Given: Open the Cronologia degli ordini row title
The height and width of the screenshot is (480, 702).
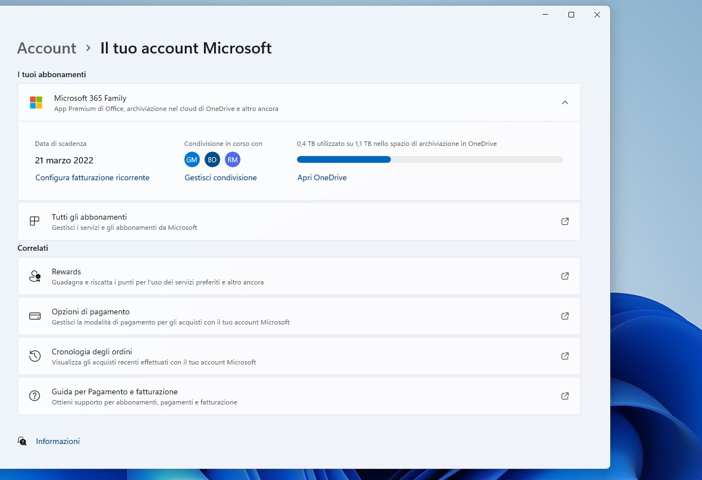Looking at the screenshot, I should click(92, 352).
